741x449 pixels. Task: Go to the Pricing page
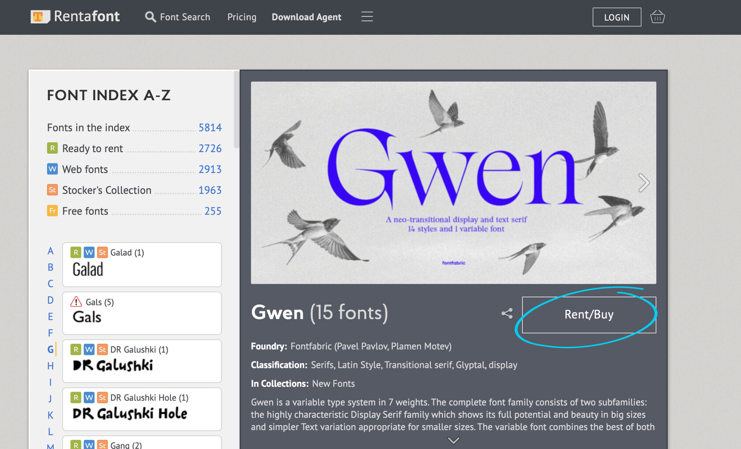[242, 17]
